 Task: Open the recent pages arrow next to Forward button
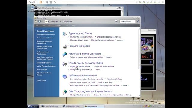[42, 22]
